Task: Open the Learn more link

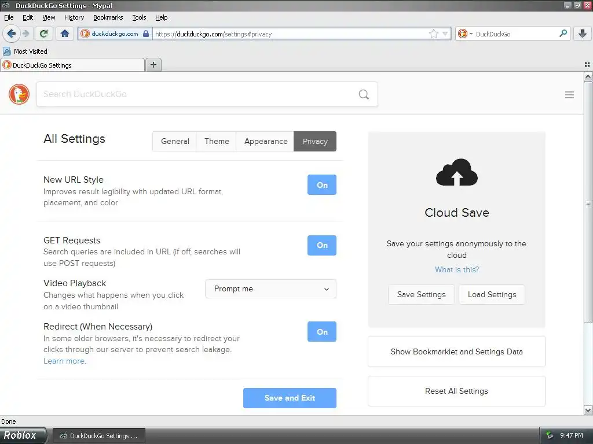Action: pyautogui.click(x=65, y=361)
